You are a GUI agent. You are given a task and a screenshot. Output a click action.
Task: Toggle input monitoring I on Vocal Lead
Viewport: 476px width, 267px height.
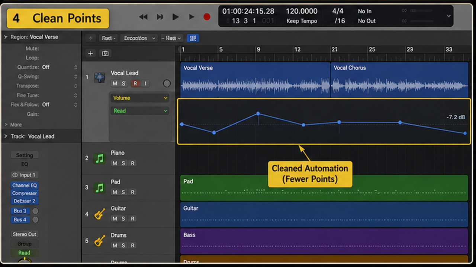145,84
